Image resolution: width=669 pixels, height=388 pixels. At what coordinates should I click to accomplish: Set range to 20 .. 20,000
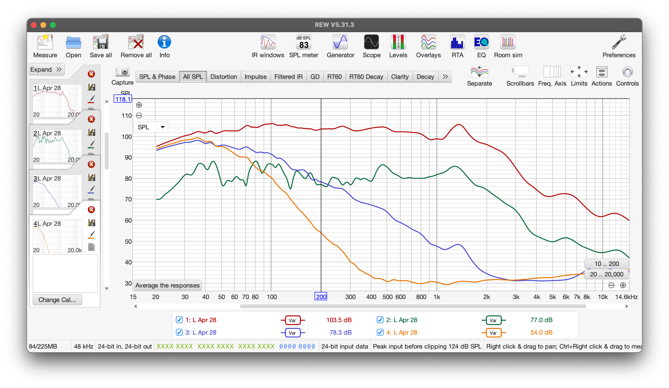606,274
